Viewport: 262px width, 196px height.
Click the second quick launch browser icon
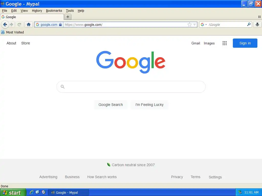click(x=37, y=192)
